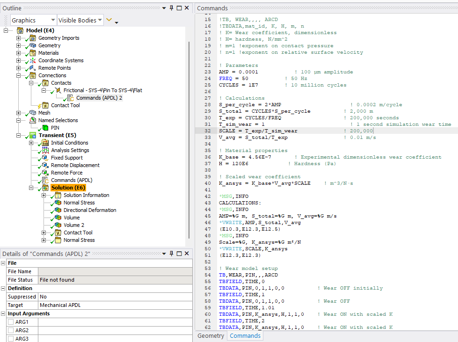
Task: Collapse the File section in Details
Action: click(x=4, y=263)
